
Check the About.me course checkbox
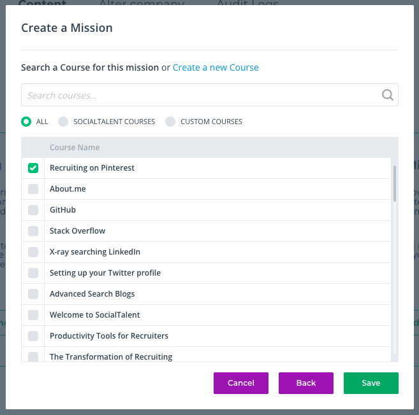pyautogui.click(x=33, y=189)
